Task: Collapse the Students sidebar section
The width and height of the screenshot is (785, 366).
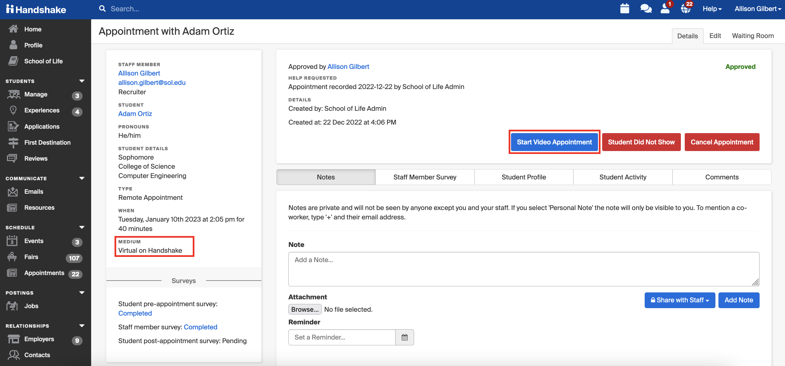Action: (81, 81)
